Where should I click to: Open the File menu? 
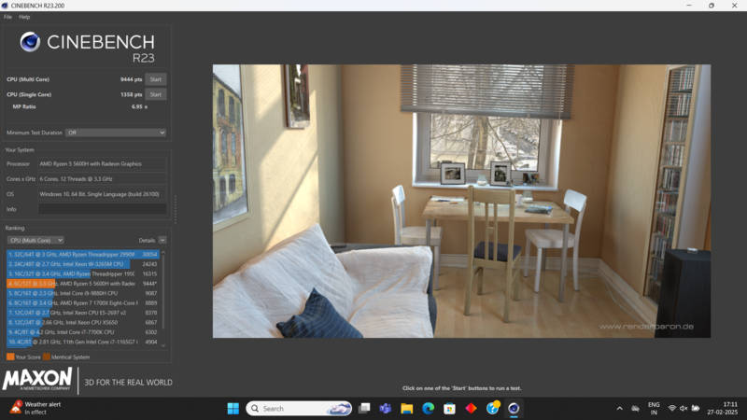[8, 17]
